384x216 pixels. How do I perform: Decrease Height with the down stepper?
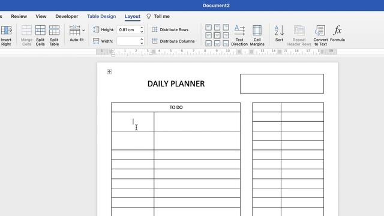(x=142, y=32)
